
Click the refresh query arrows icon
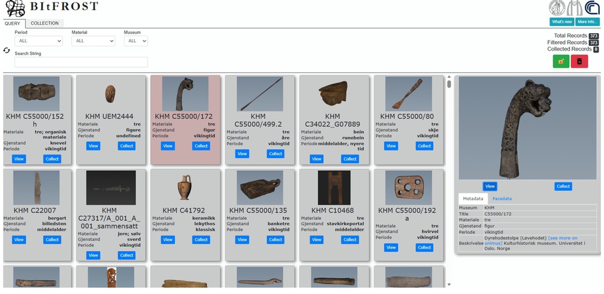[x=7, y=51]
